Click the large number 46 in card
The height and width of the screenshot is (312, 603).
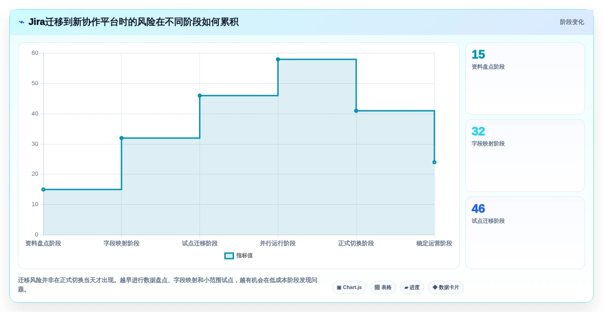[478, 209]
